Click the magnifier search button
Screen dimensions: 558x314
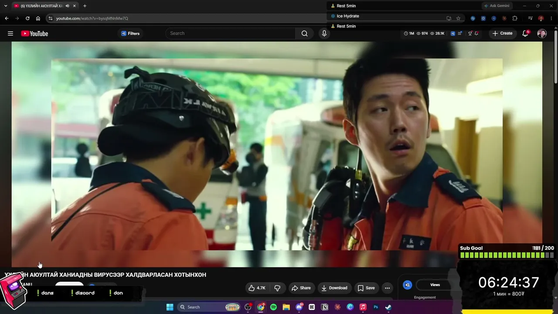coord(304,33)
